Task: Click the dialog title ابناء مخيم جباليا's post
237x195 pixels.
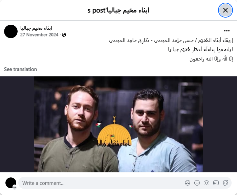Action: click(x=118, y=10)
